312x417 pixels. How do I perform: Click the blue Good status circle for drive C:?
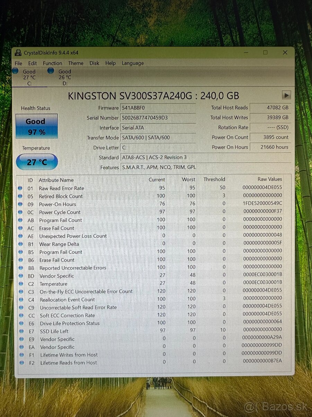(15, 71)
